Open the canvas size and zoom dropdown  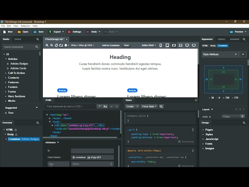click(x=82, y=45)
